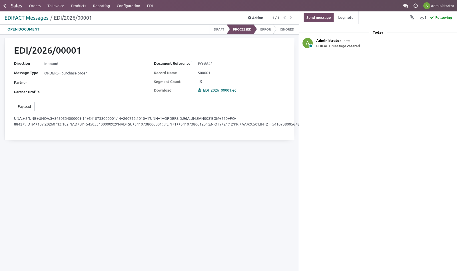
Task: Expand the Configuration menu
Action: pyautogui.click(x=128, y=6)
